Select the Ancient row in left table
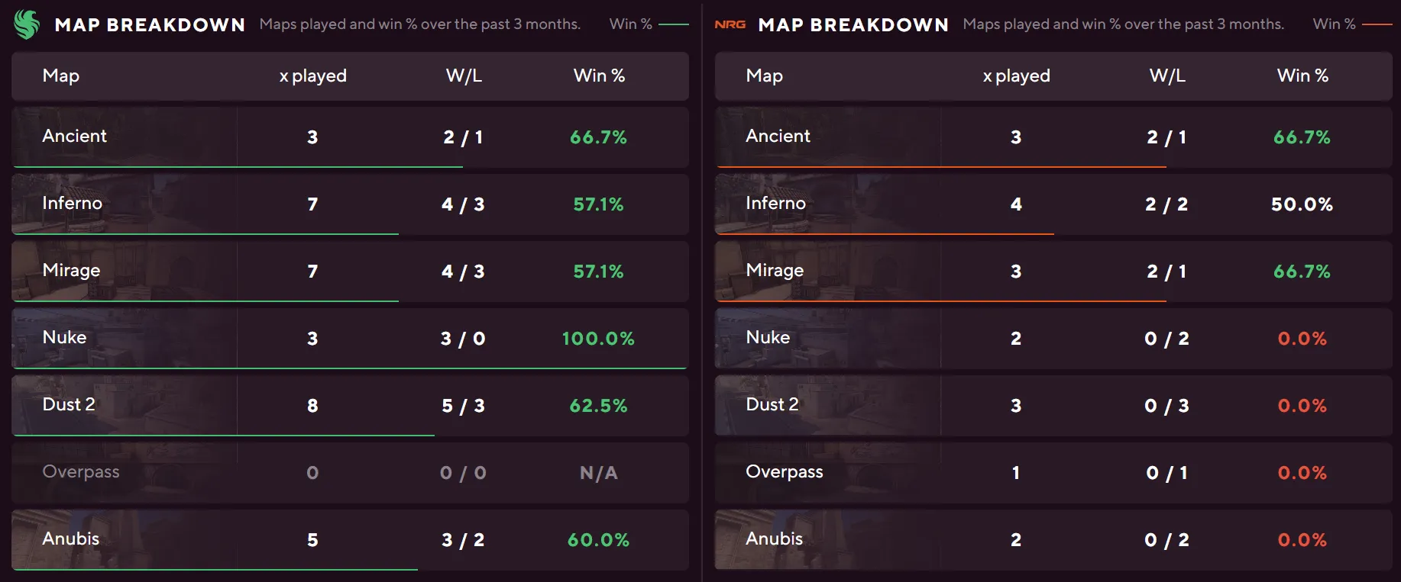The image size is (1401, 582). pos(350,137)
